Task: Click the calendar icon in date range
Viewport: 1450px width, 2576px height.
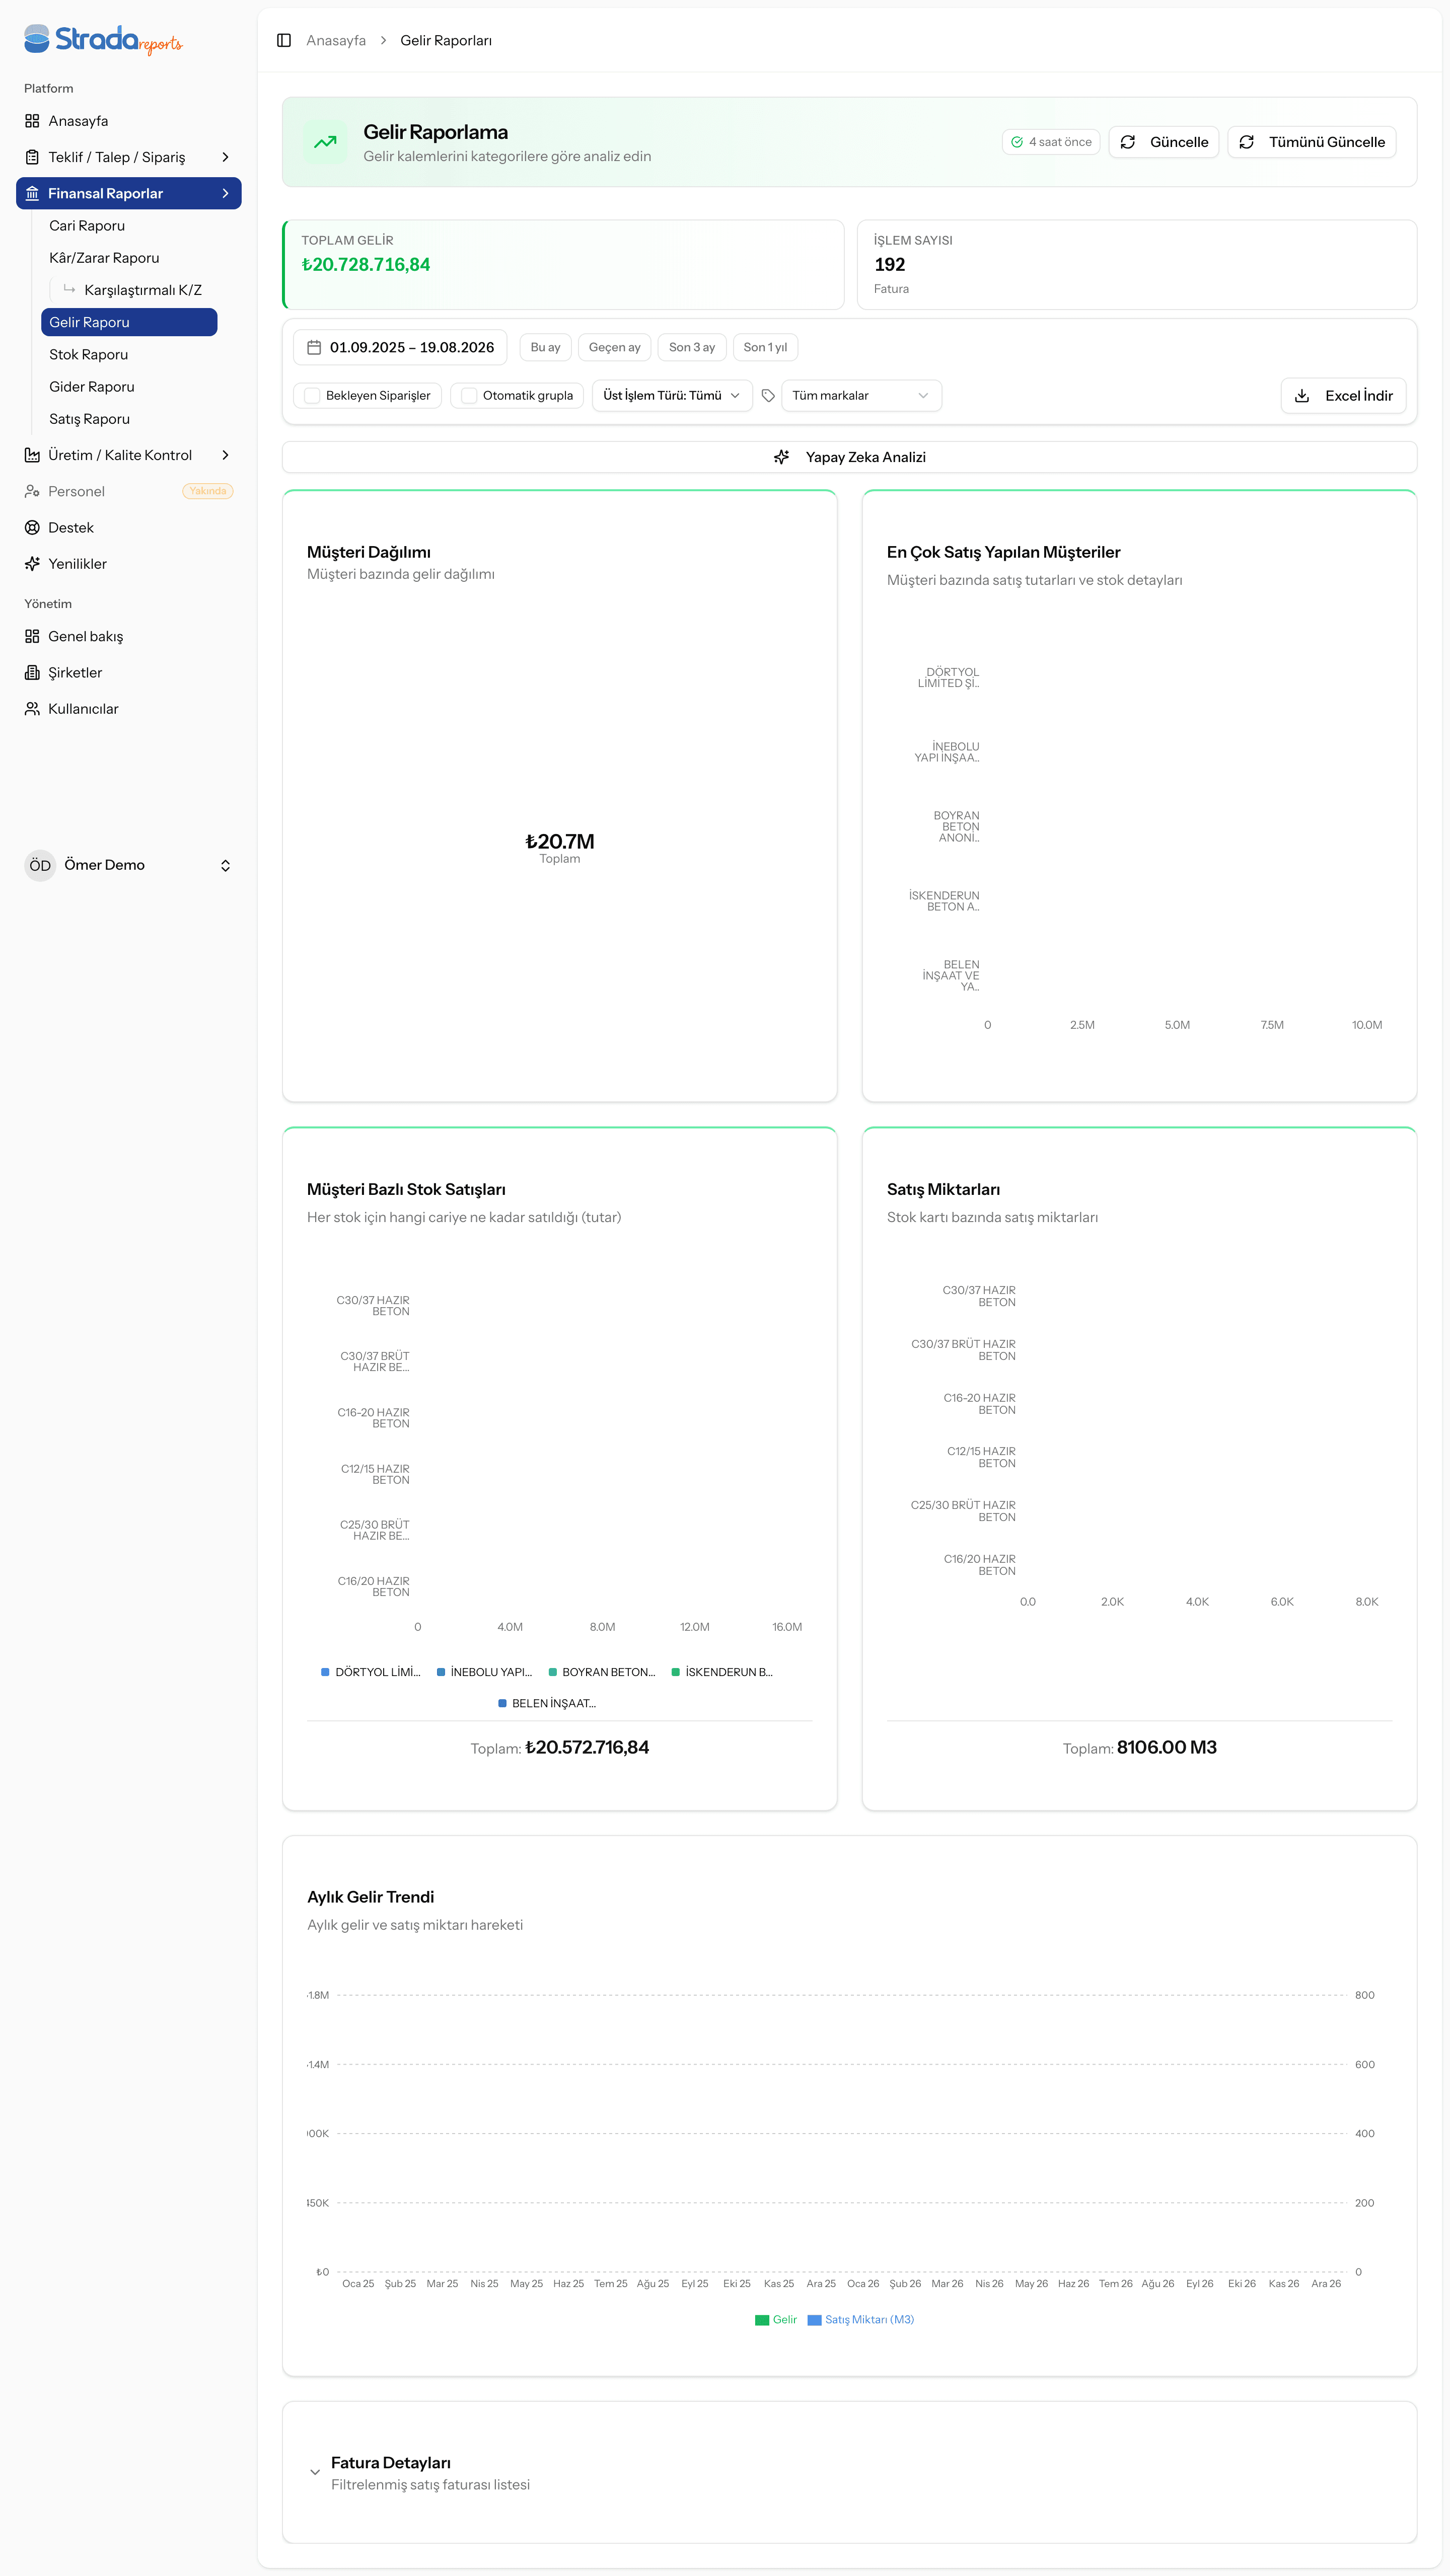Action: coord(314,348)
